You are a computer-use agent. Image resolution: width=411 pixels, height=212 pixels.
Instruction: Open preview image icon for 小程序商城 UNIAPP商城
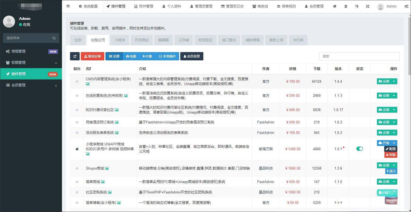pyautogui.click(x=88, y=154)
